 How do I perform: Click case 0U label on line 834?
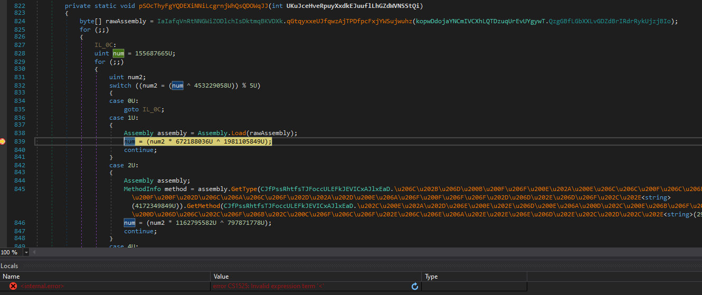click(124, 101)
